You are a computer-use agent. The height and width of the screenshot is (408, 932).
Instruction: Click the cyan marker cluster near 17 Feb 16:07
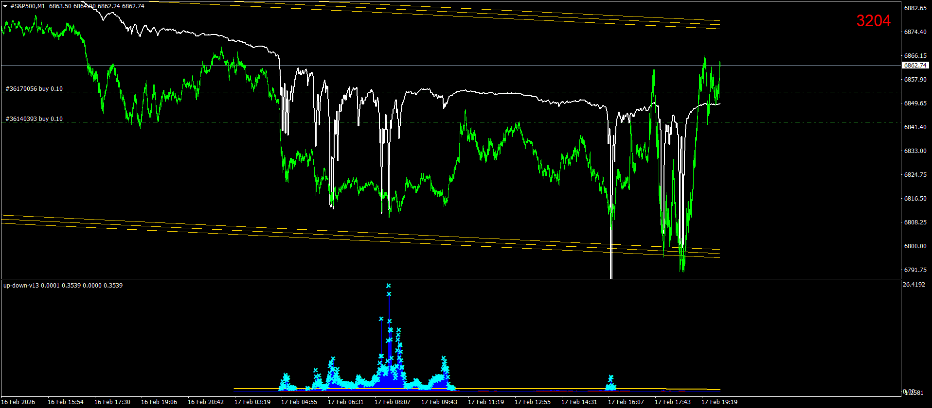[x=611, y=383]
